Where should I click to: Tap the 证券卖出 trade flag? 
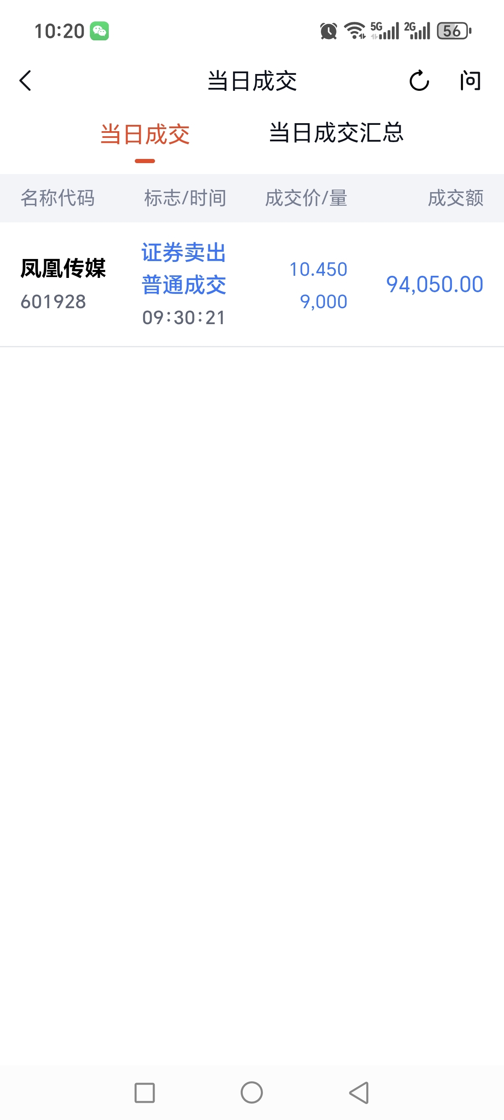click(184, 253)
